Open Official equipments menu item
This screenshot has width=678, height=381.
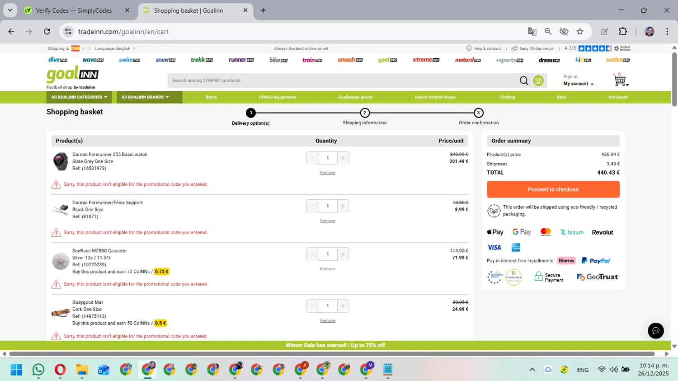point(278,97)
